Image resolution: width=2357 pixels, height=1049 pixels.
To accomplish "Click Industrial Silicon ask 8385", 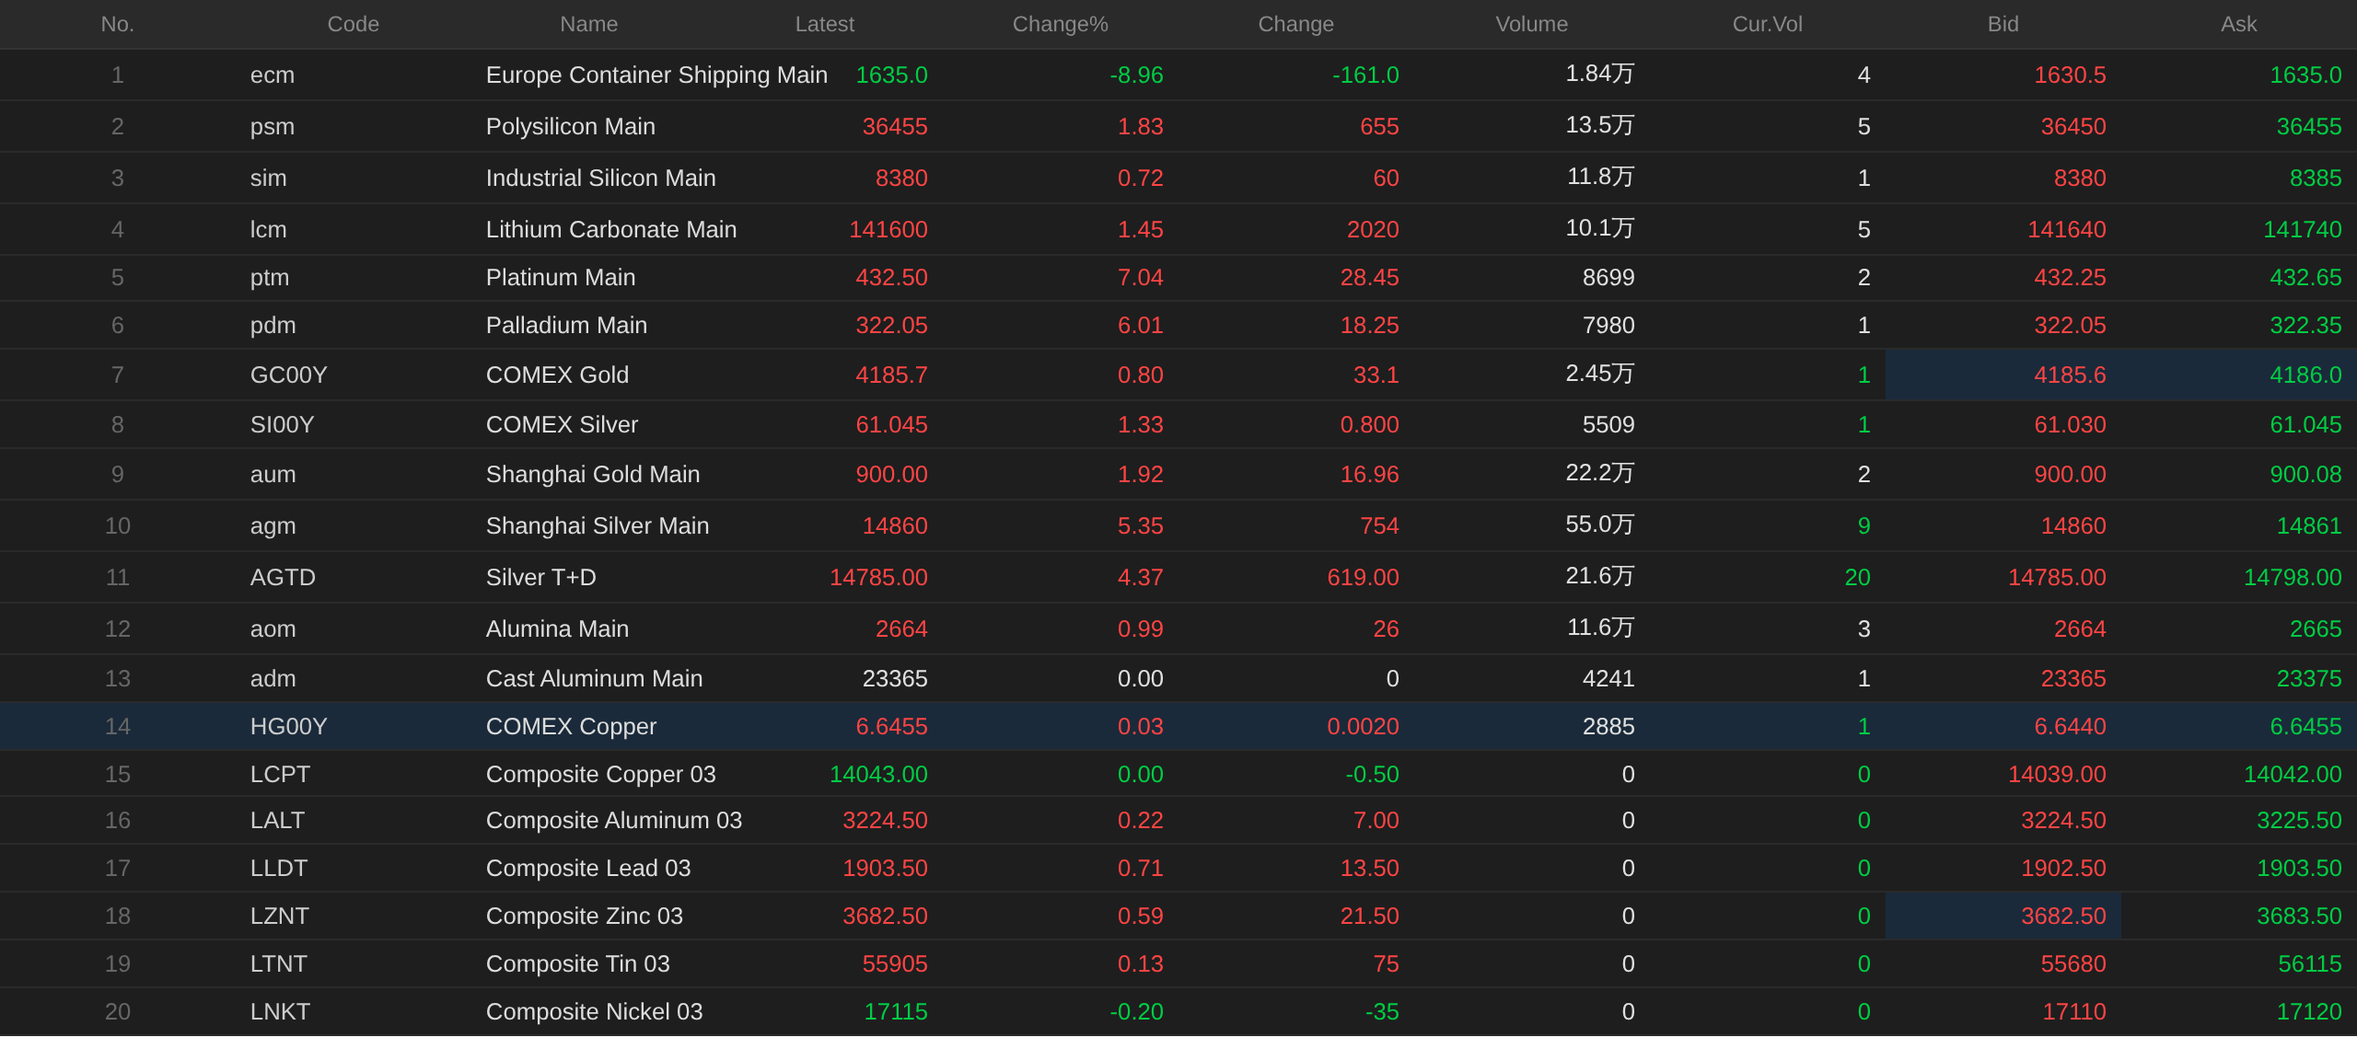I will [2316, 178].
